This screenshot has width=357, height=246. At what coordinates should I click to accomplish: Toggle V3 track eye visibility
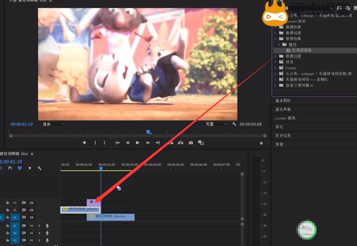31,203
